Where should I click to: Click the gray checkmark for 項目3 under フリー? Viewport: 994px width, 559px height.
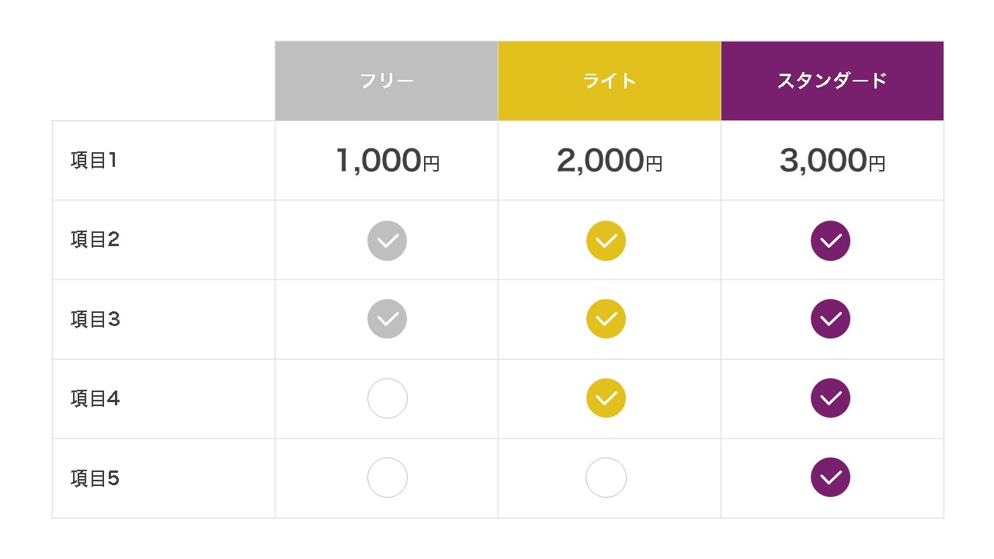(387, 319)
